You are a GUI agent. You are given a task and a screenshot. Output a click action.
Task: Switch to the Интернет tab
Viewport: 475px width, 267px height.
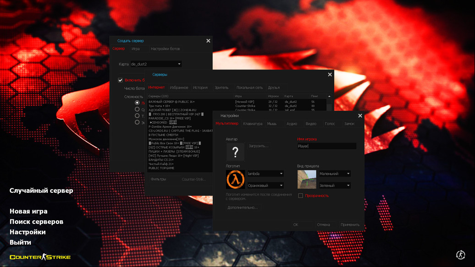click(156, 87)
